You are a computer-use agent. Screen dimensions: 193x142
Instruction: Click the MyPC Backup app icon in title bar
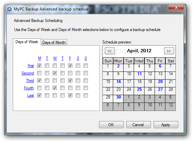click(x=9, y=9)
